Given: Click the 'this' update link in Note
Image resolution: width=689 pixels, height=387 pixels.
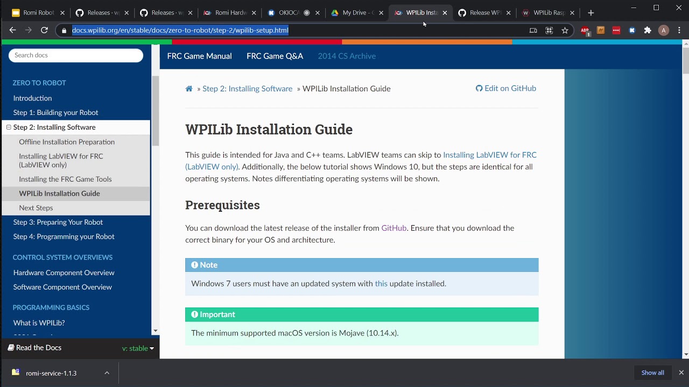Looking at the screenshot, I should pyautogui.click(x=381, y=283).
